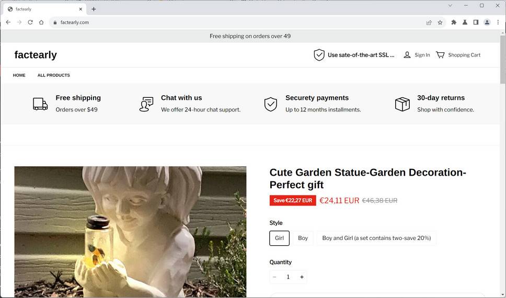Open the Chrome Labs flask icon
506x298 pixels.
coord(465,22)
